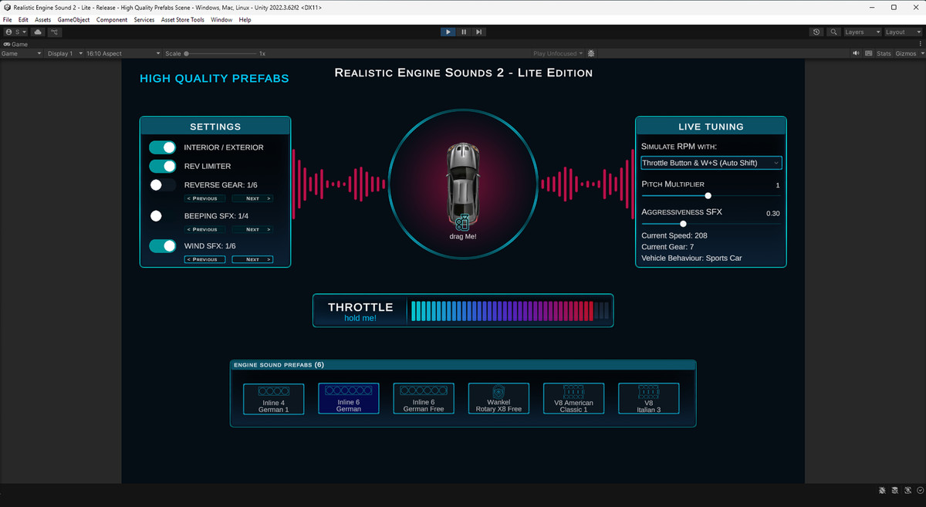Change the 16:10 Aspect dropdown
Viewport: 926px width, 507px height.
point(123,53)
